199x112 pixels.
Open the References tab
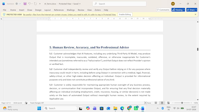pos(59,10)
